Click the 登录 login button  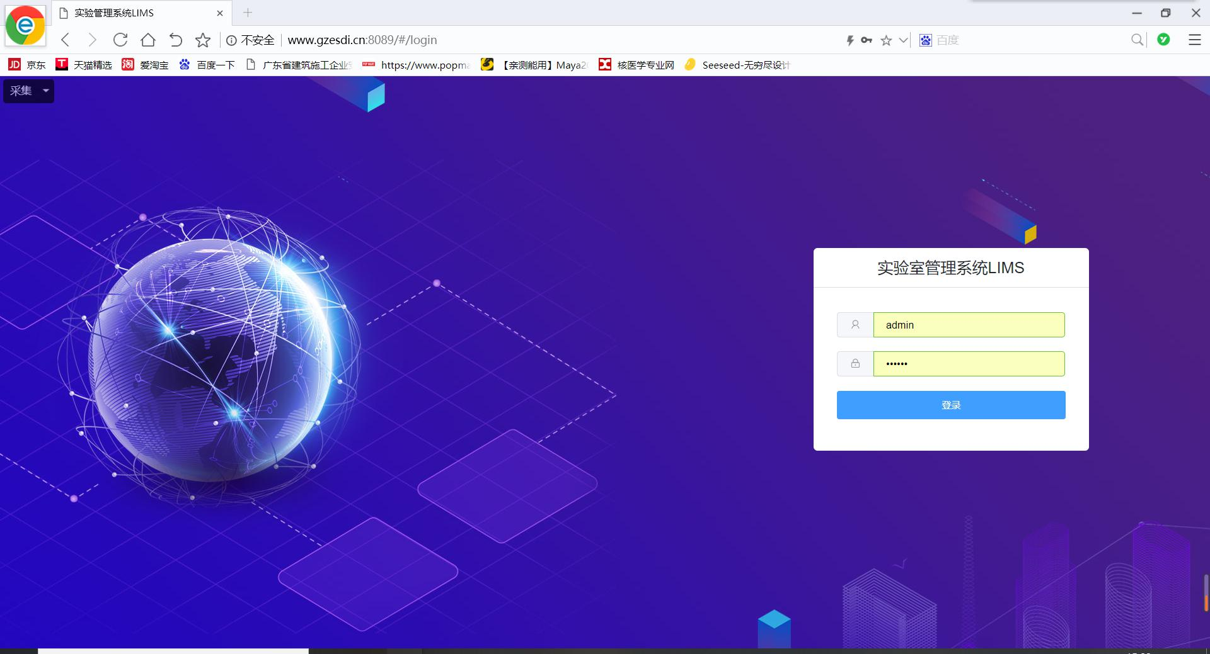pos(950,405)
